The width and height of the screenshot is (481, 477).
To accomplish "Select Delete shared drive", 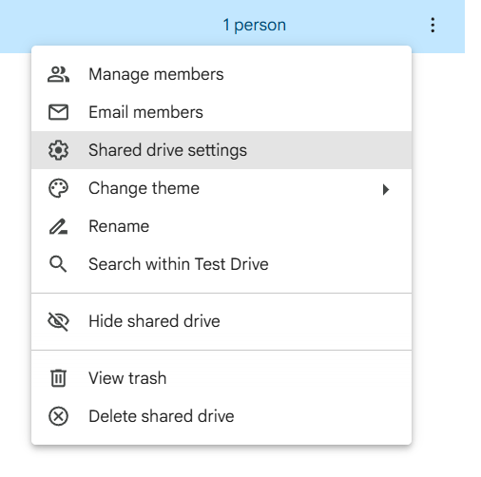I will 221,416.
